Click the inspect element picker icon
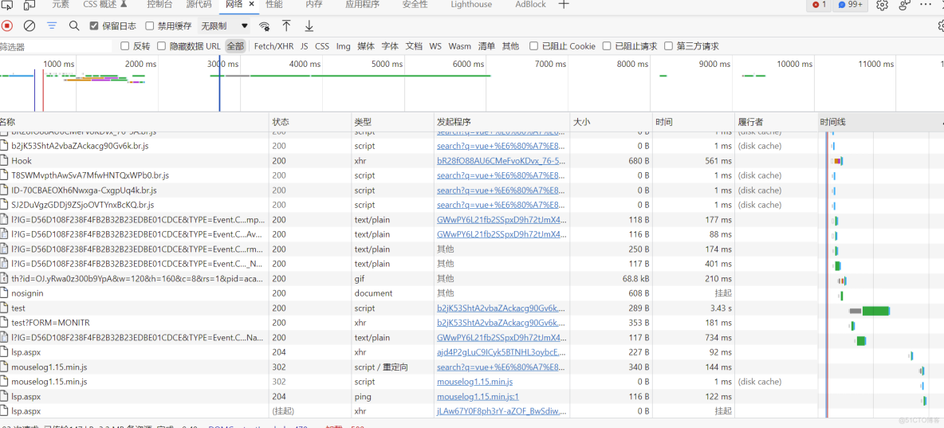Image resolution: width=944 pixels, height=428 pixels. tap(7, 5)
